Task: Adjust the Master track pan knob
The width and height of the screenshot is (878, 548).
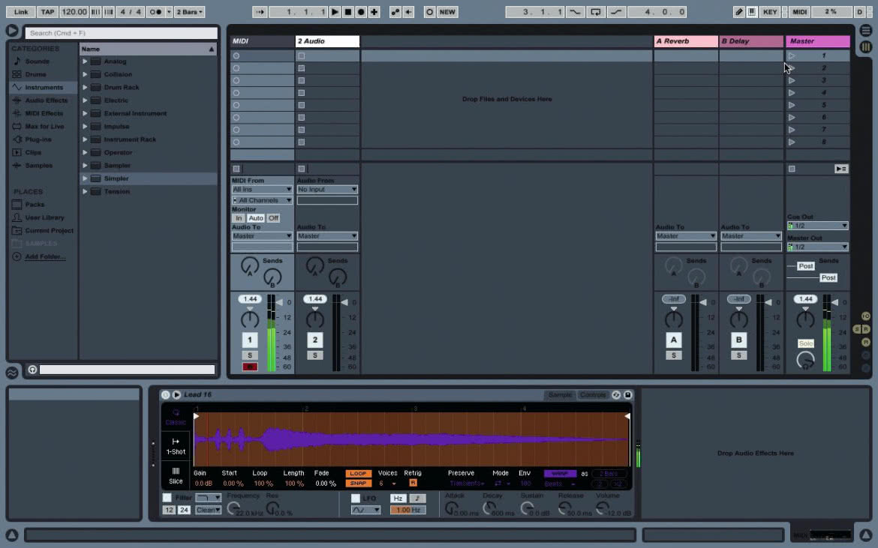Action: point(805,319)
